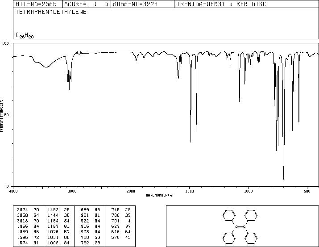Click the 500 wavenumber axis label

307,191
